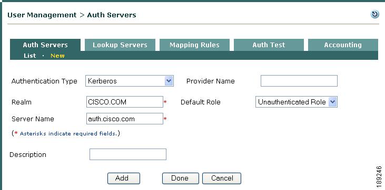Click the Add button
Viewport: 385px width, 190px height.
pos(124,178)
